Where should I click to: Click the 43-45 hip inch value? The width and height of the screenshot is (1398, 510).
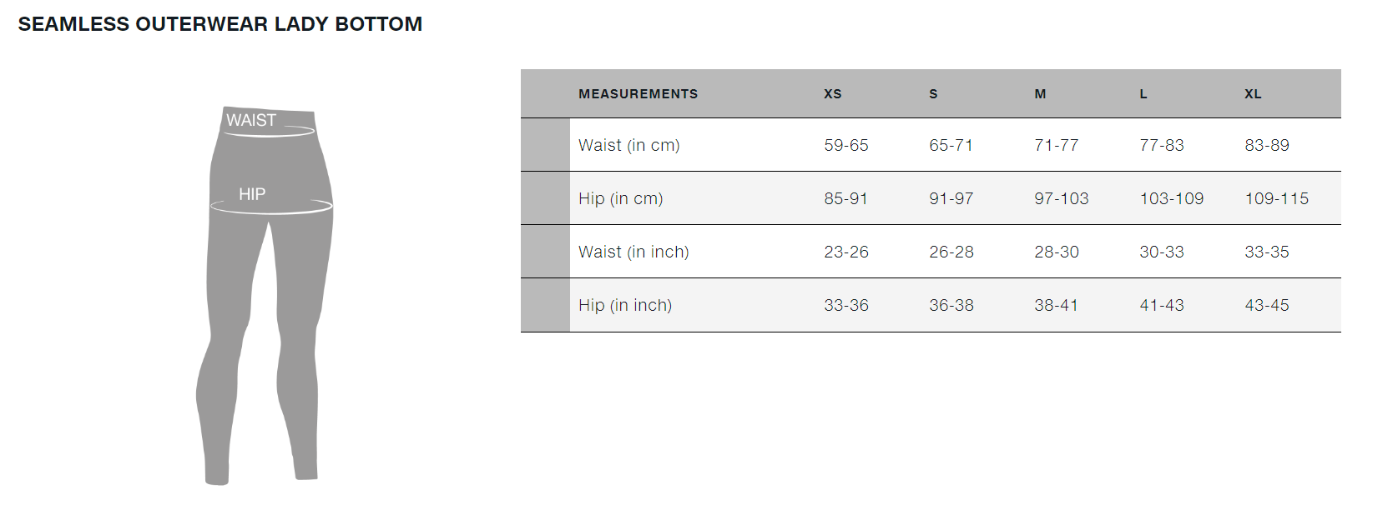[x=1267, y=305]
